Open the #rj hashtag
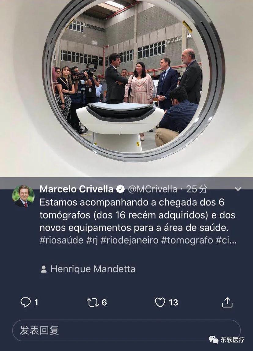This screenshot has width=253, height=351. coord(92,241)
